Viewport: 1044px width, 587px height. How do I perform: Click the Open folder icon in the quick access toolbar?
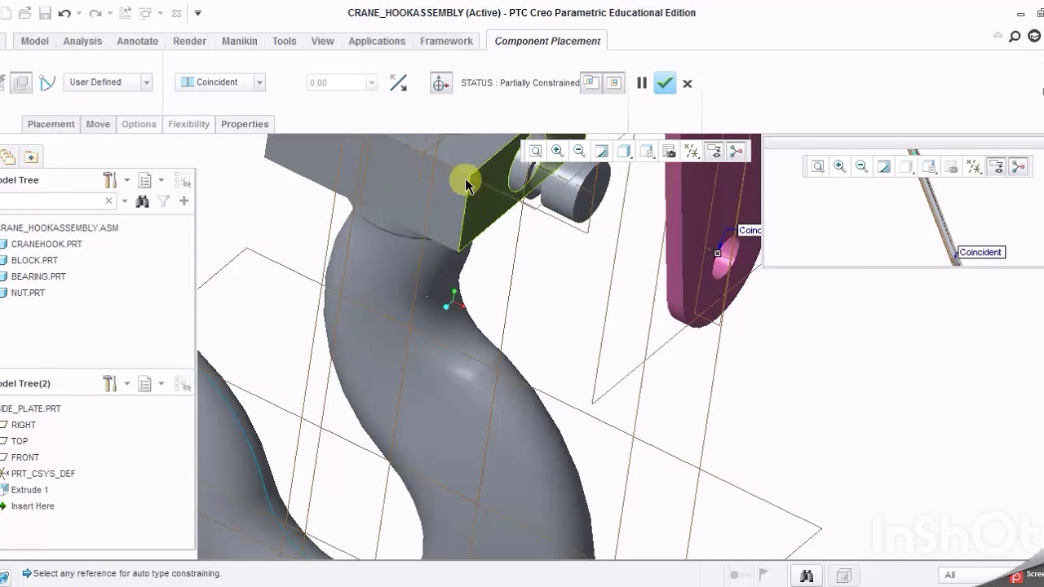click(24, 13)
